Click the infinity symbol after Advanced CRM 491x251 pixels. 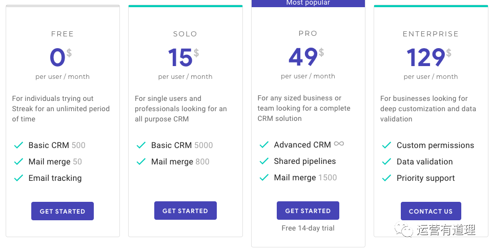(x=339, y=143)
